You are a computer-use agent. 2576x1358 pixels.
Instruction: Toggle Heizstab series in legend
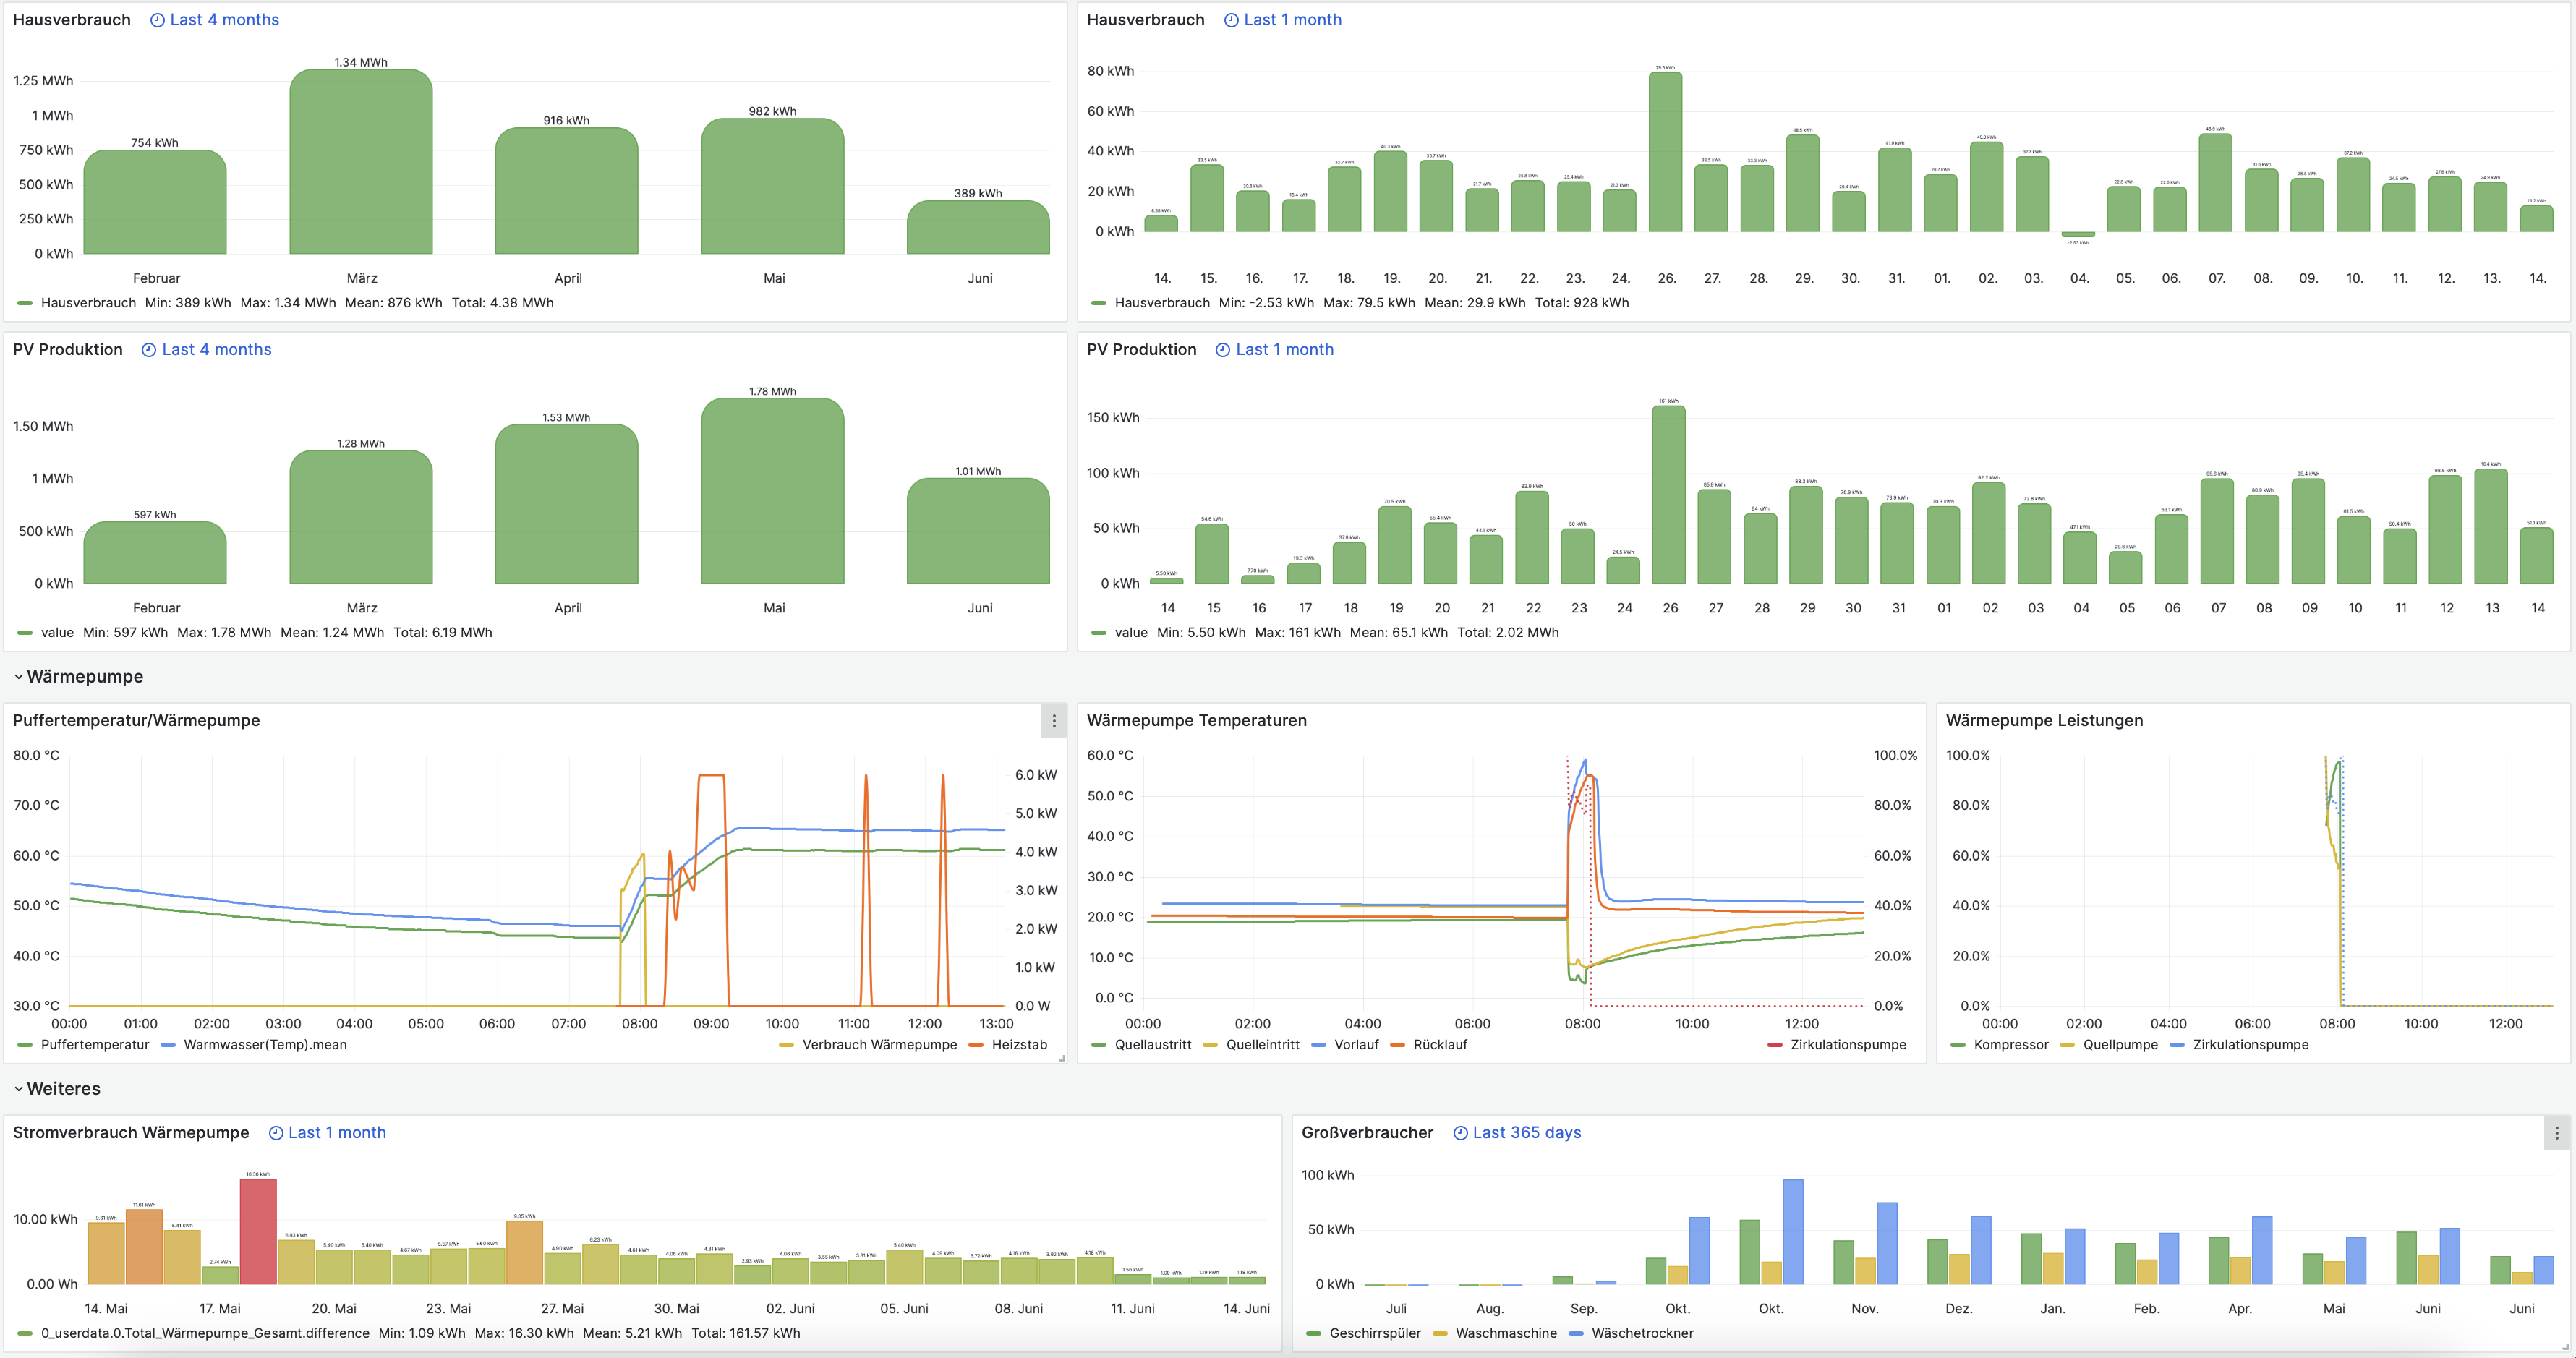[1018, 1045]
